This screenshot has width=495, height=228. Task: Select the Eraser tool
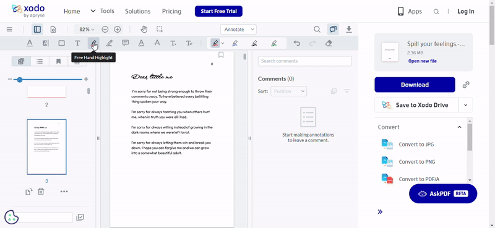tap(329, 43)
